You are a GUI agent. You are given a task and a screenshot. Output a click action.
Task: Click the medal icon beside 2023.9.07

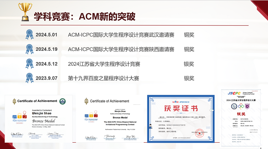30,78
